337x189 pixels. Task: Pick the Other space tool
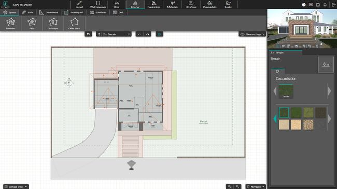[x=74, y=24]
